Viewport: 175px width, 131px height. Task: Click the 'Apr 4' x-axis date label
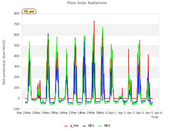coord(140,113)
